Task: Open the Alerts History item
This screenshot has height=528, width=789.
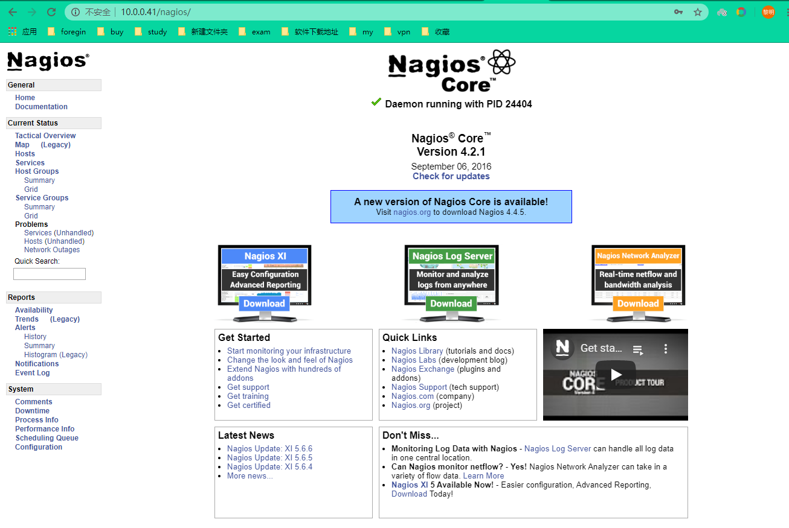Action: click(35, 337)
